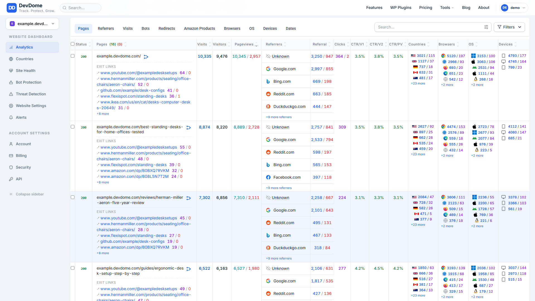Screen dimensions: 535x301
Task: Switch to Dates tab
Action: [291, 28]
